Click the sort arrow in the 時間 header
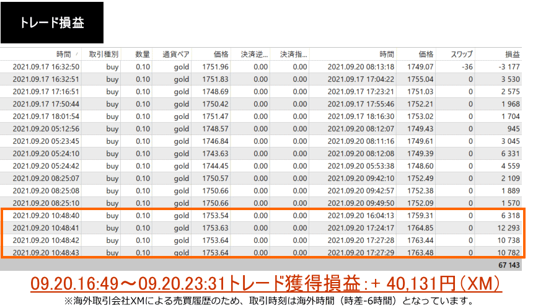Image resolution: width=533 pixels, height=308 pixels. (x=76, y=55)
